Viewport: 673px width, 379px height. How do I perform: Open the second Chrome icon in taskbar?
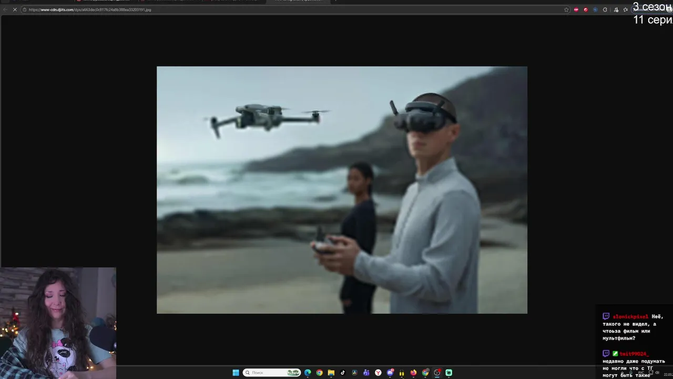425,373
